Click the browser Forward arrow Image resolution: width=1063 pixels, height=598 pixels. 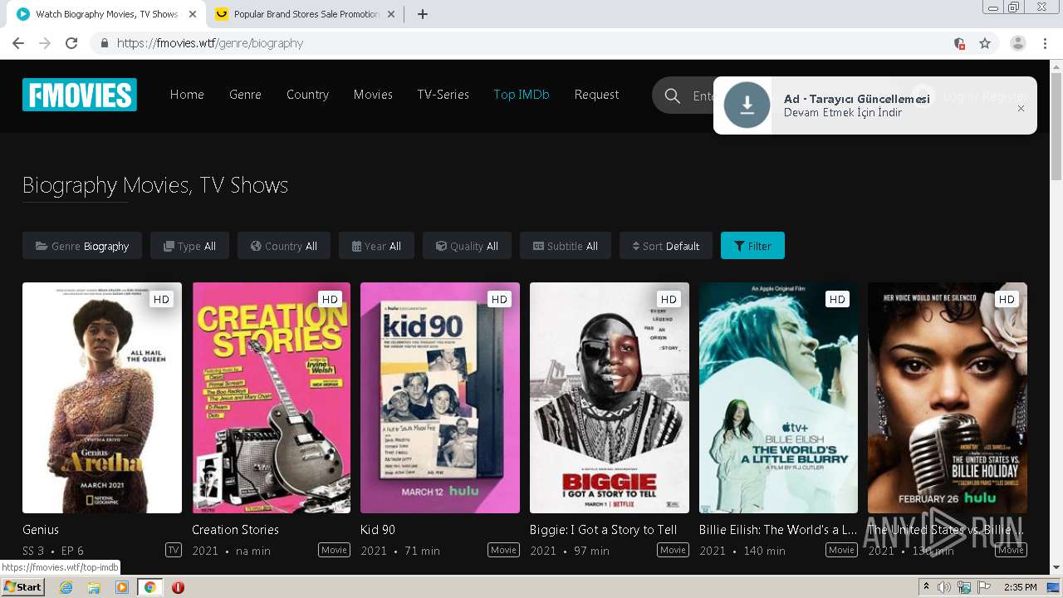click(45, 43)
